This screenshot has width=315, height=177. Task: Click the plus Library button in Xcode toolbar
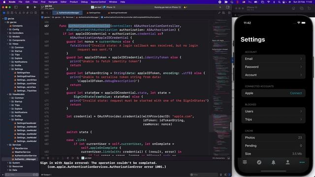(x=220, y=7)
